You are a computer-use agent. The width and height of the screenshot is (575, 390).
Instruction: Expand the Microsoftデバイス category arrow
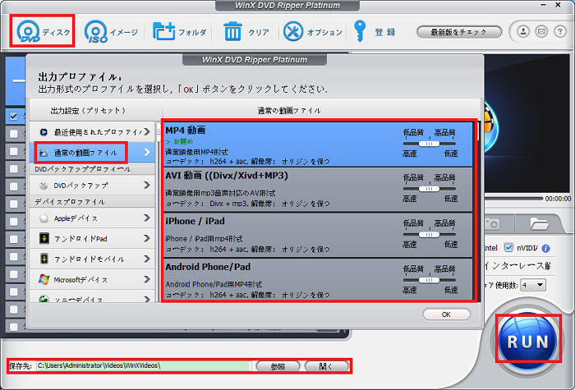147,279
